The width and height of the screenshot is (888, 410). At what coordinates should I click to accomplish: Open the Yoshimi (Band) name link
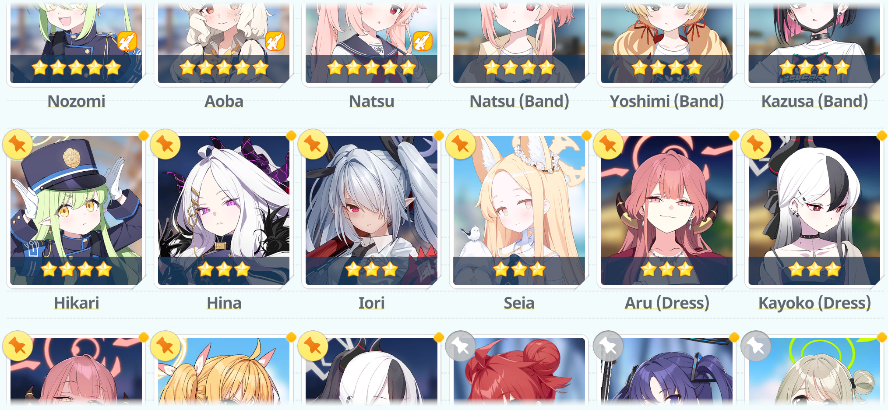666,101
